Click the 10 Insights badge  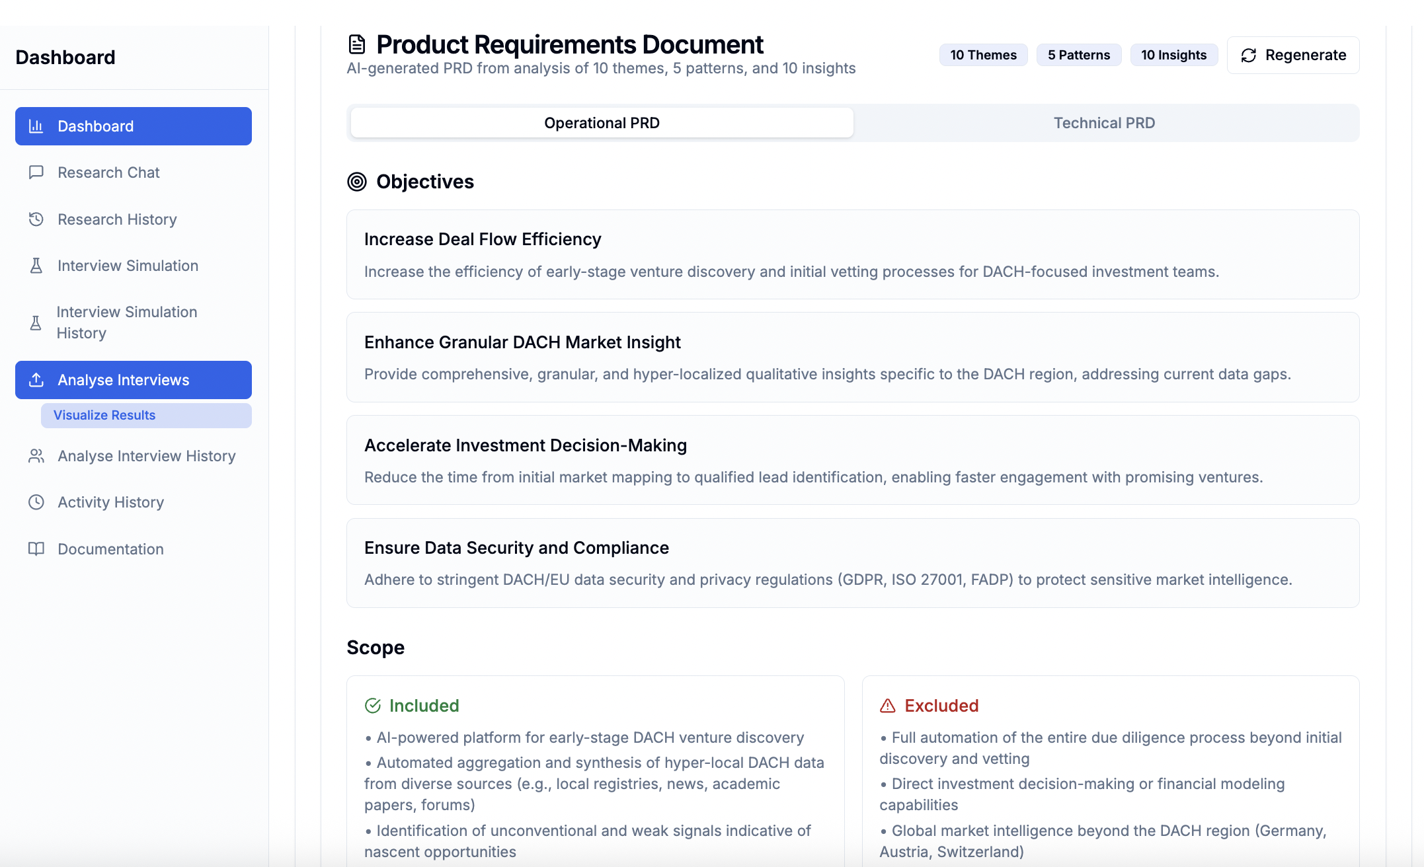pos(1174,55)
